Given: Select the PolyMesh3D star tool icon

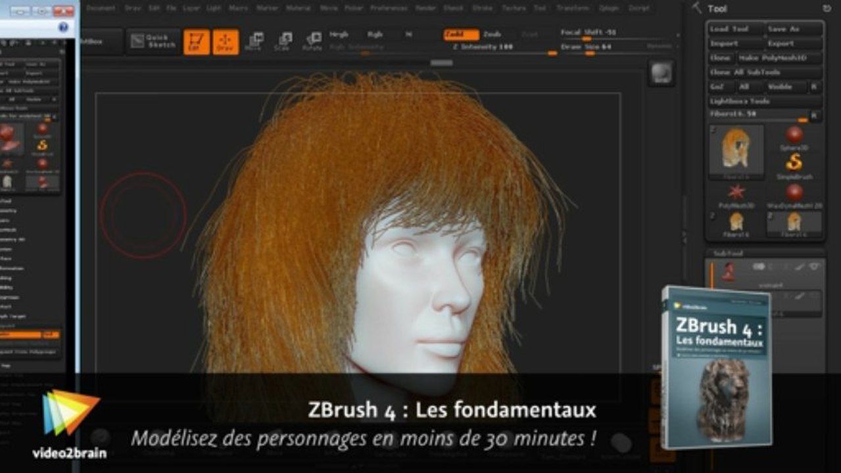Looking at the screenshot, I should 736,195.
